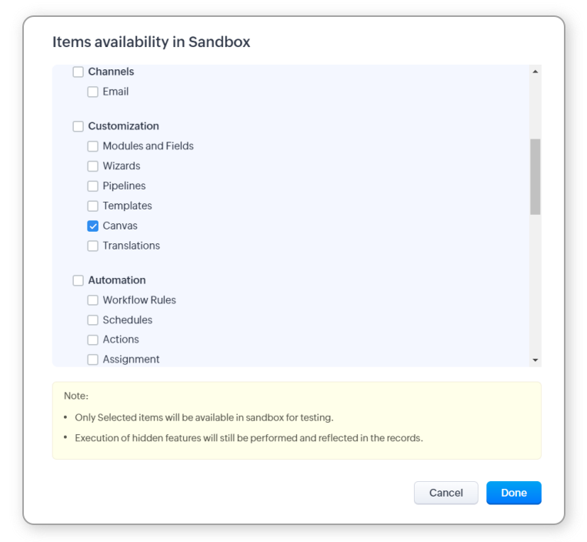Check the Wizards option
This screenshot has height=542, width=587.
[92, 166]
